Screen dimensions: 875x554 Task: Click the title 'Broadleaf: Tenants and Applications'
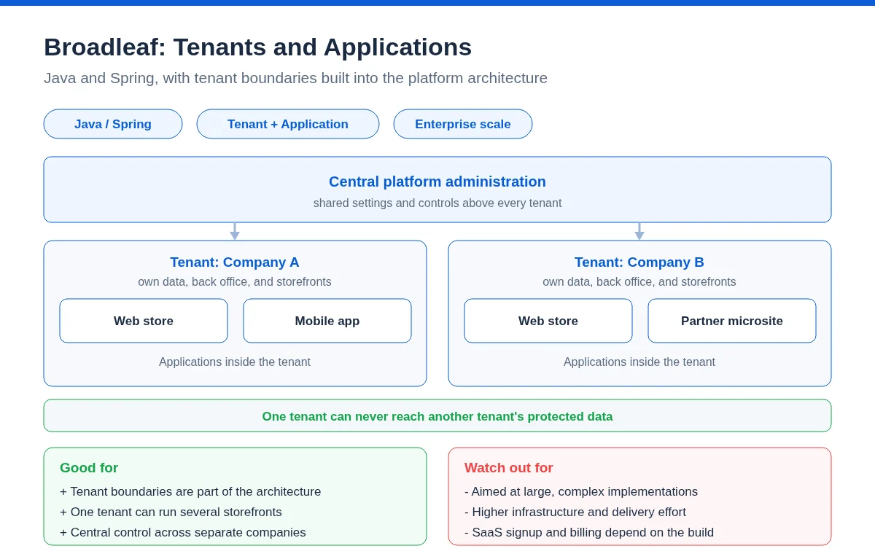pyautogui.click(x=258, y=47)
